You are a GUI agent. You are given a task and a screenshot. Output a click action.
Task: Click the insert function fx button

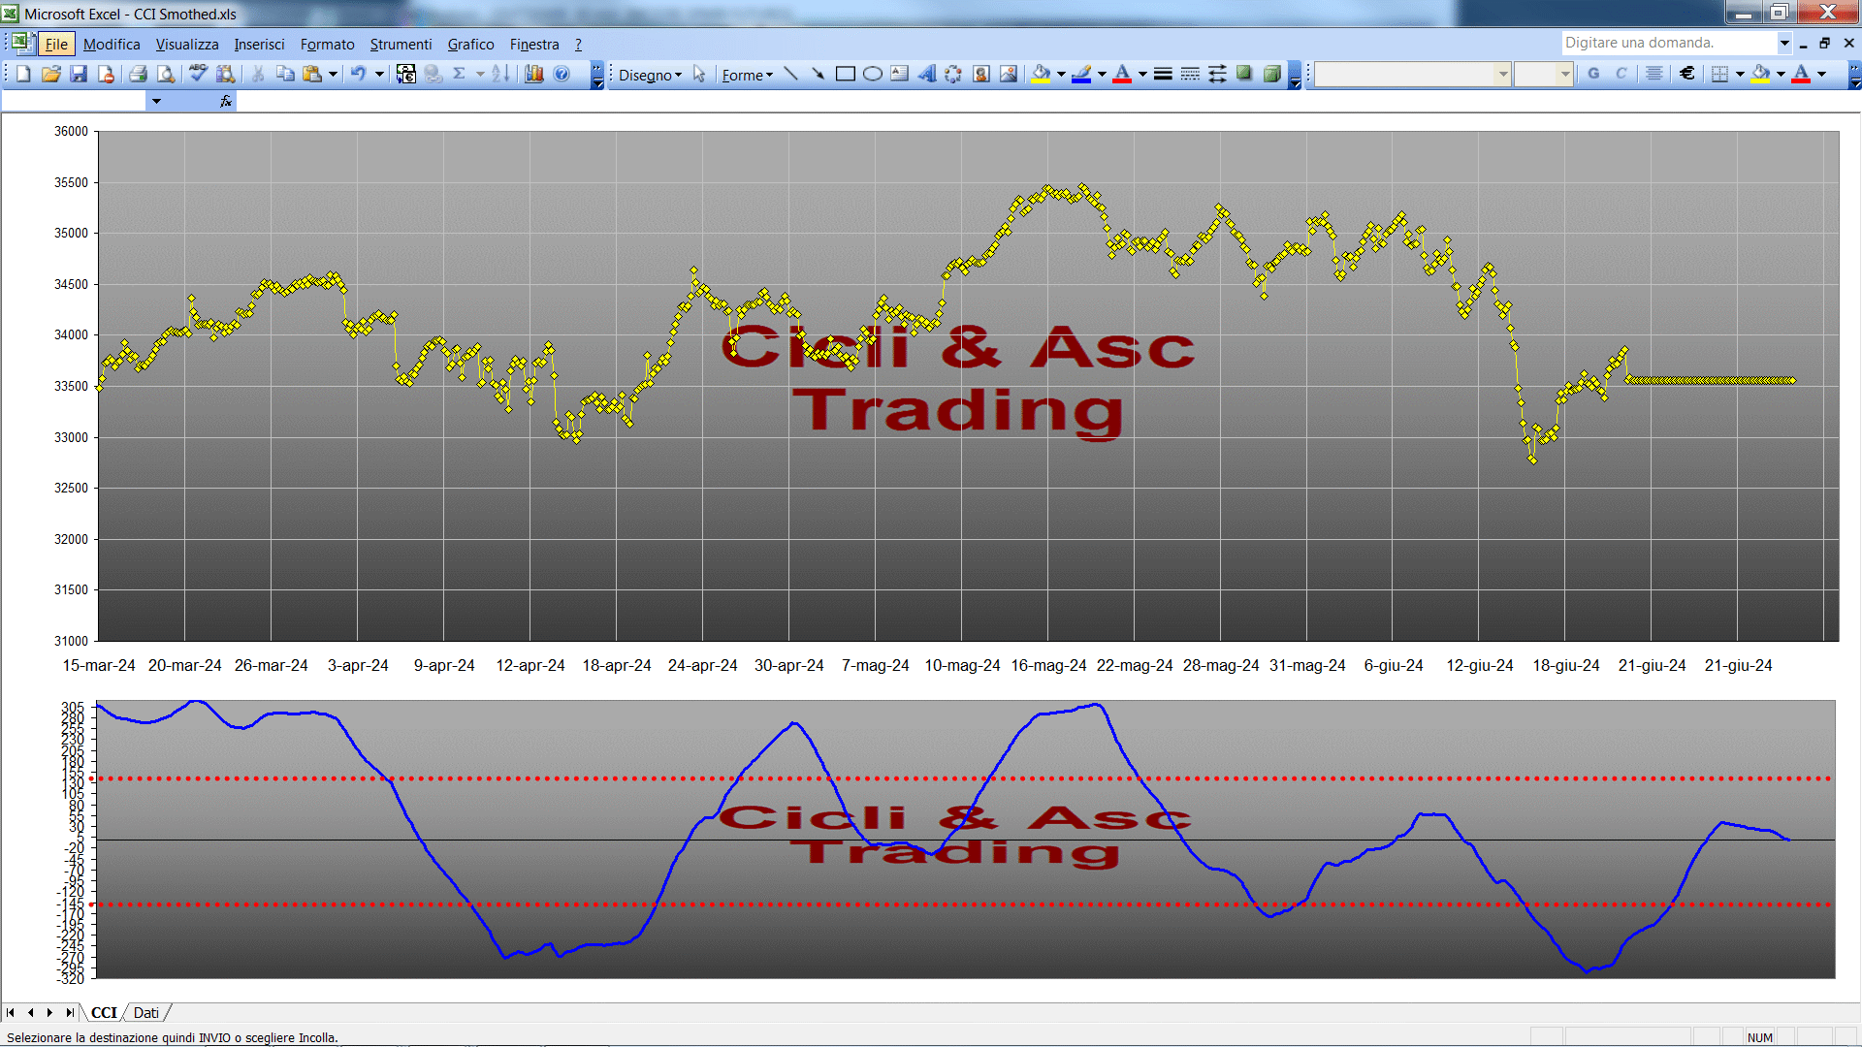(x=226, y=101)
